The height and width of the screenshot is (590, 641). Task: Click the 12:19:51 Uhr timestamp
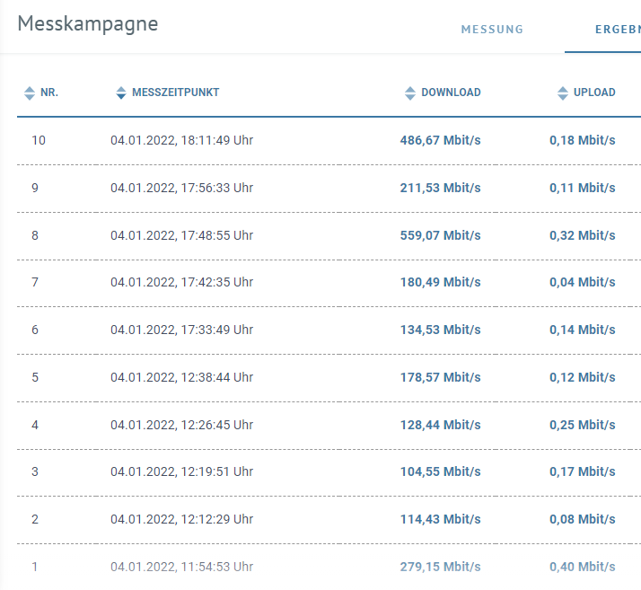pos(181,471)
